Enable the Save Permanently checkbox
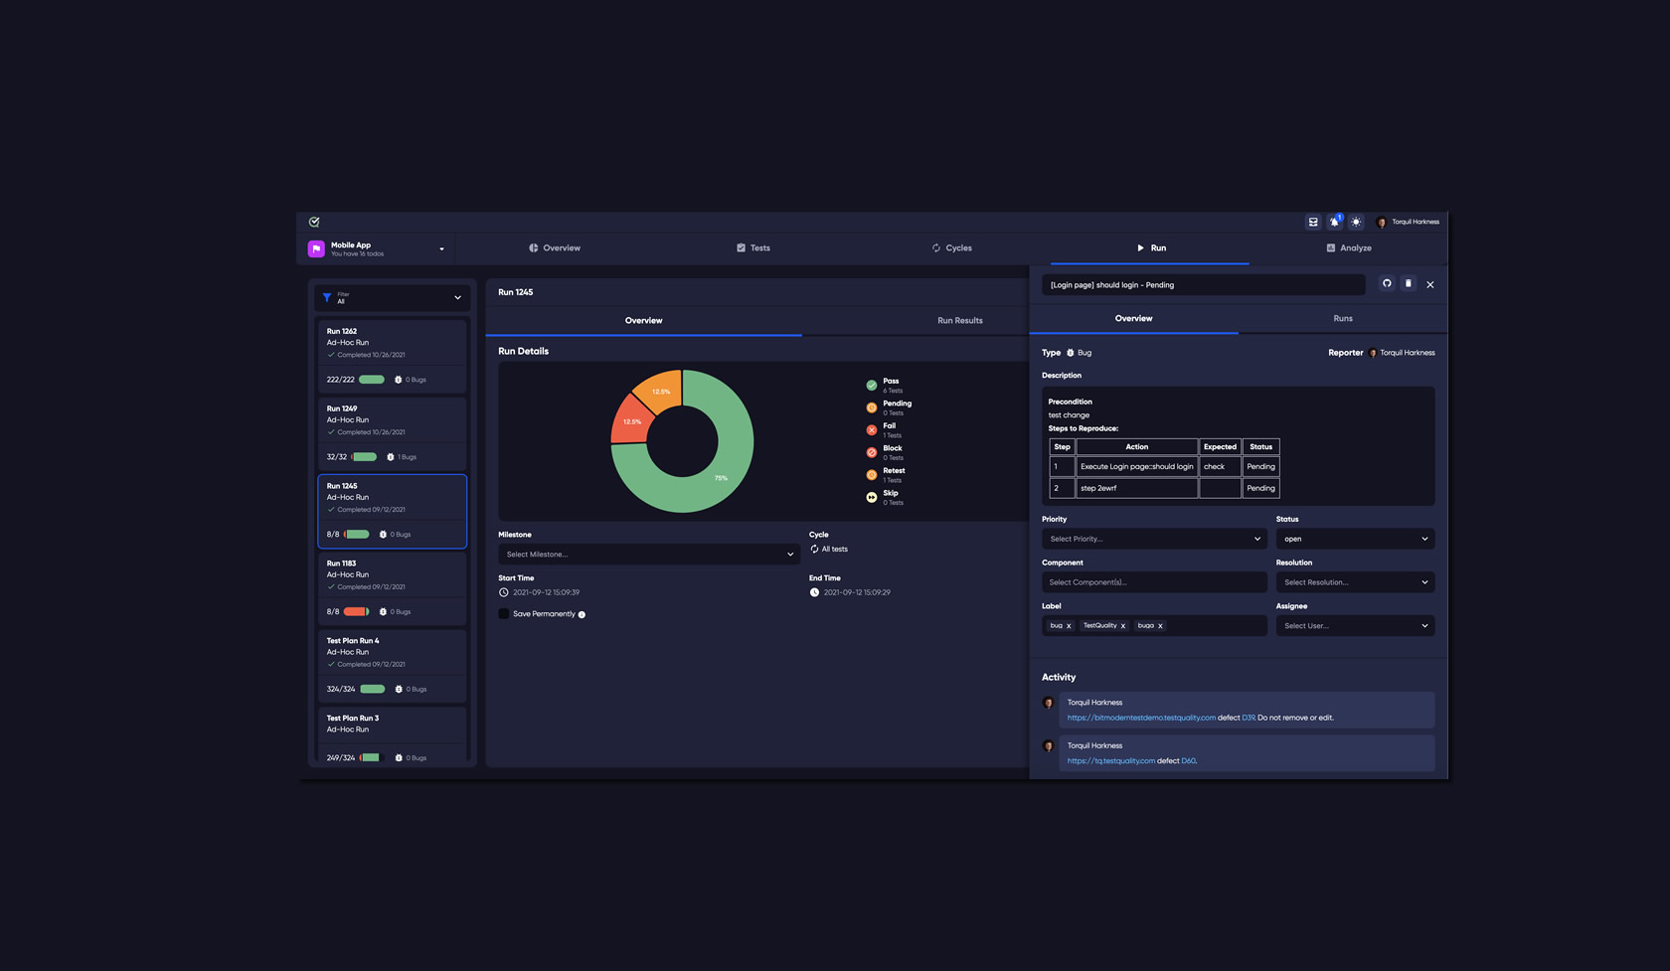This screenshot has height=971, width=1670. point(503,613)
